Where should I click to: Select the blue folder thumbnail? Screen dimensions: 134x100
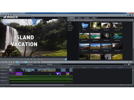pyautogui.click(x=85, y=26)
